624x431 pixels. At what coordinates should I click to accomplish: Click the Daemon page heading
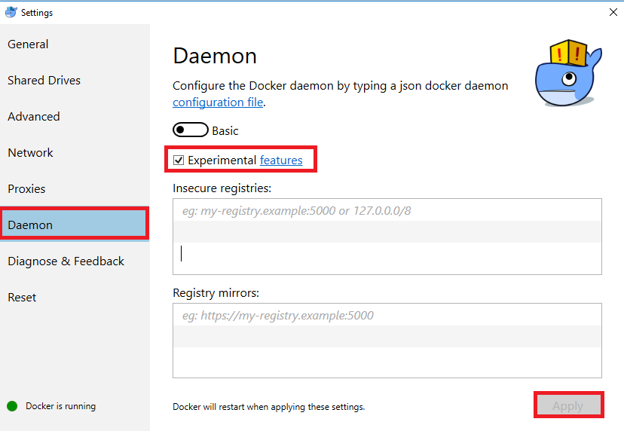tap(215, 56)
